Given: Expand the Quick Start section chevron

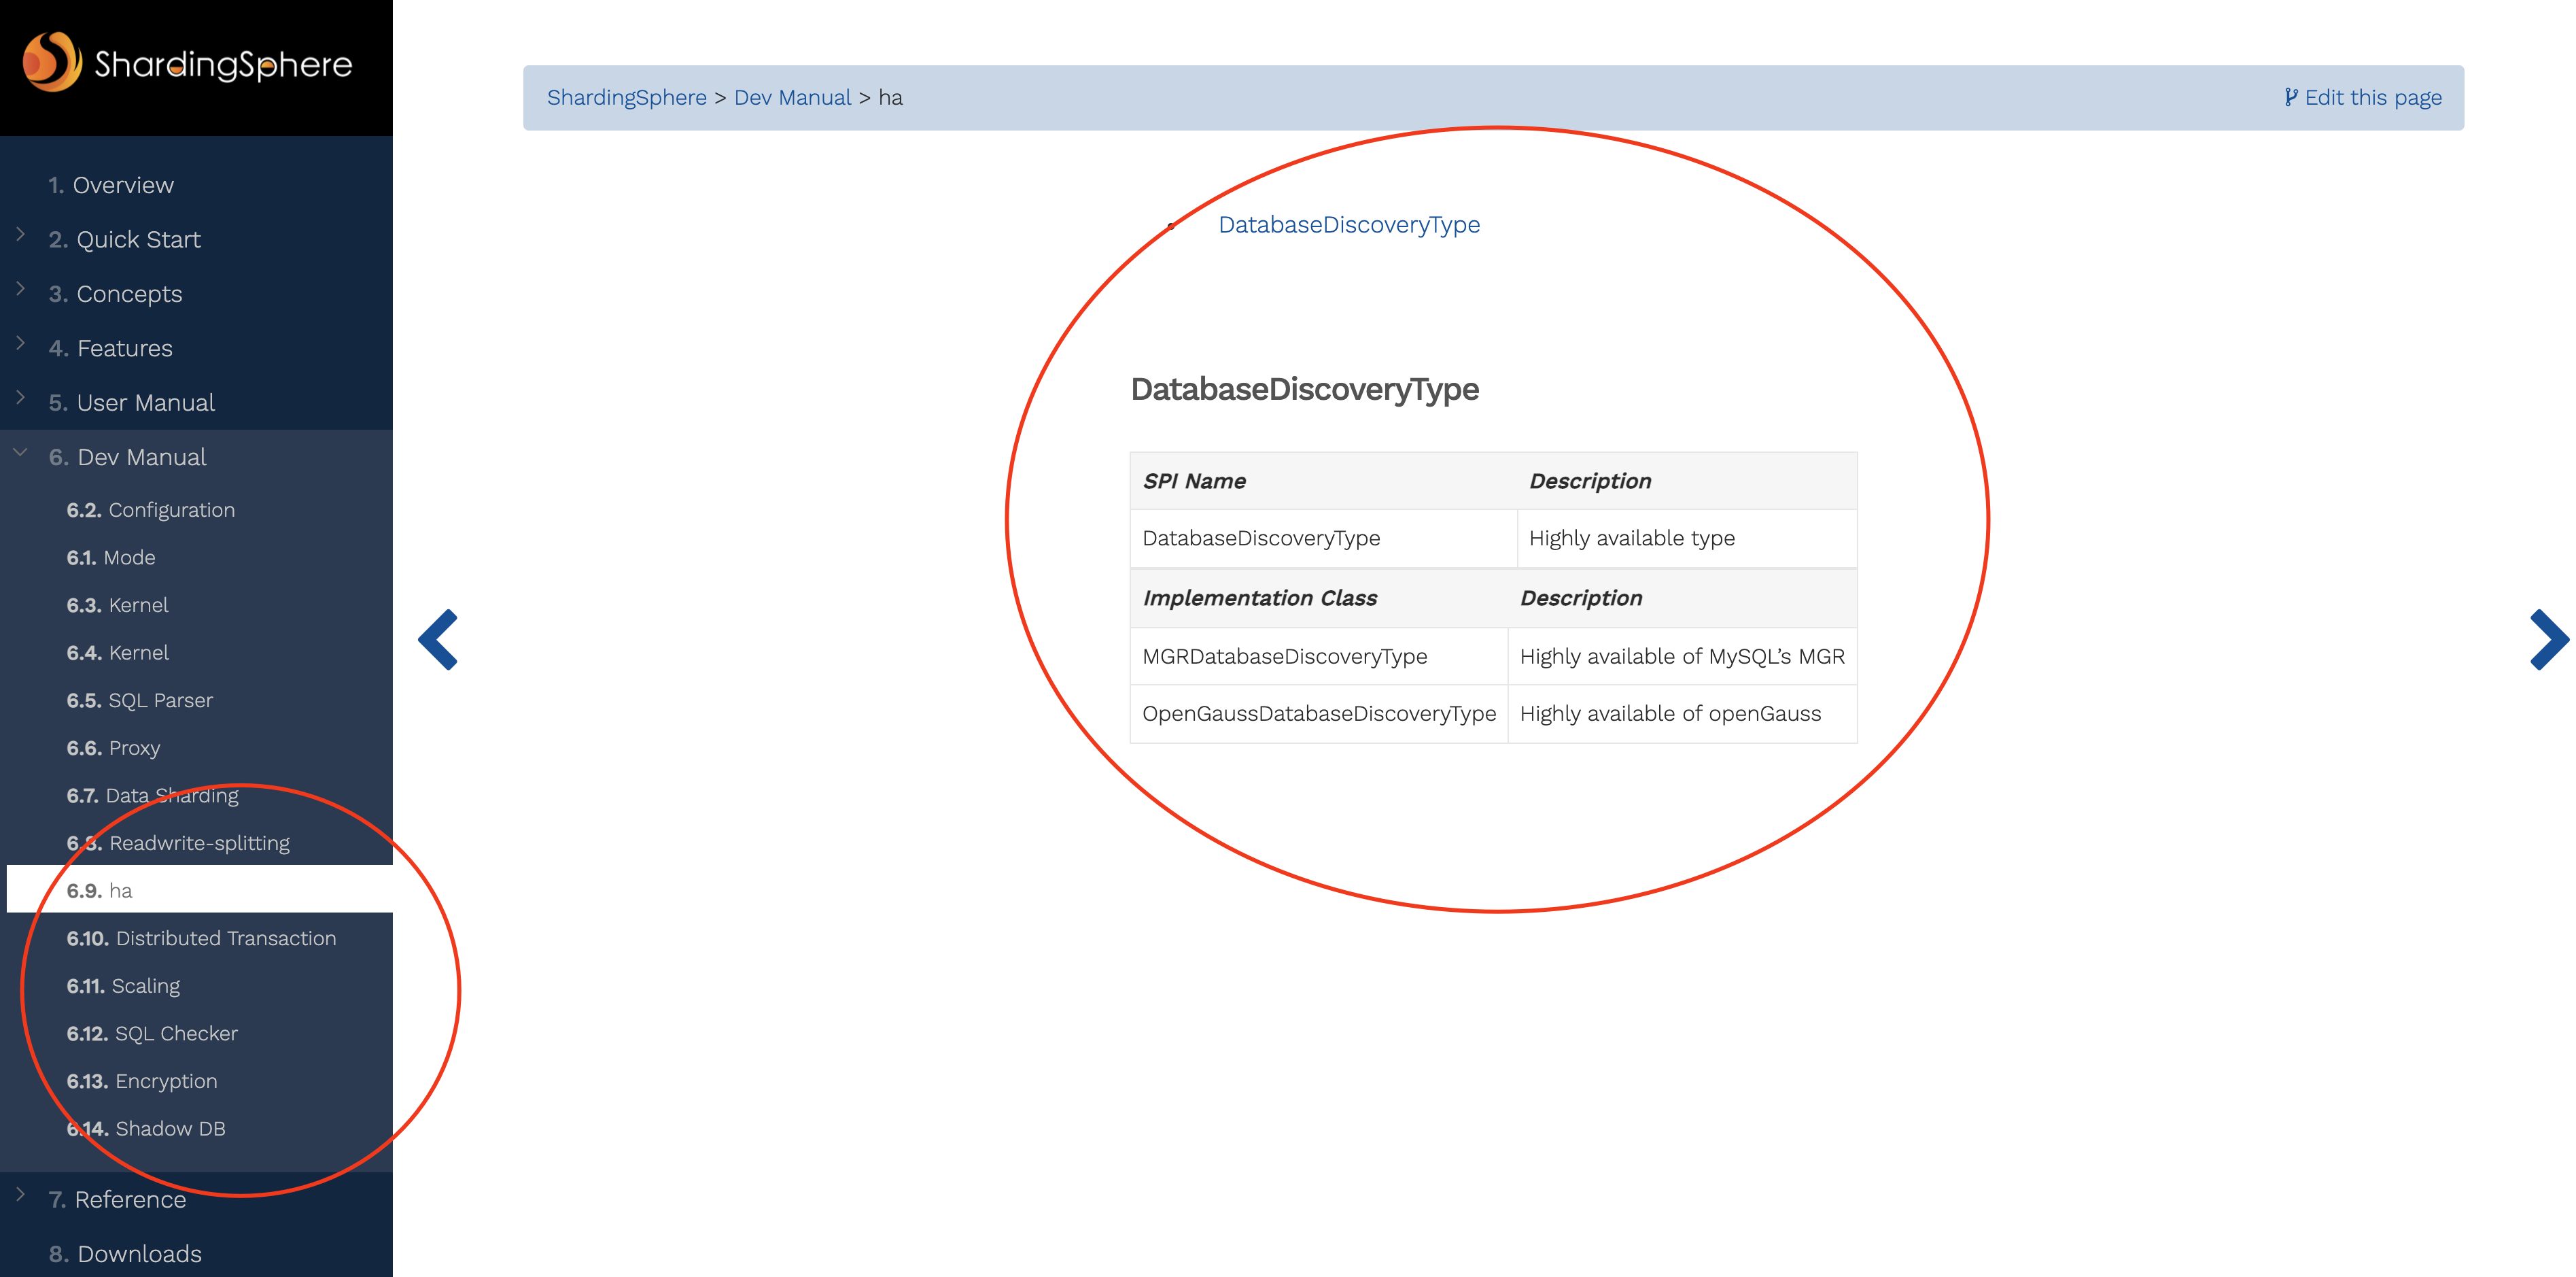Looking at the screenshot, I should (21, 235).
